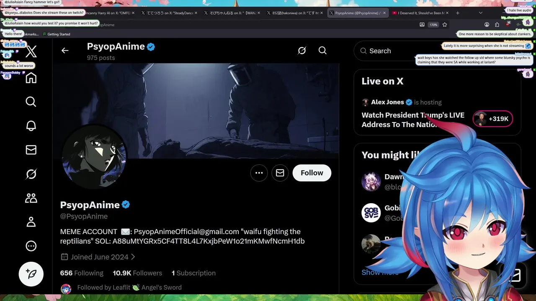
Task: Open the 656 Following list
Action: (x=82, y=273)
